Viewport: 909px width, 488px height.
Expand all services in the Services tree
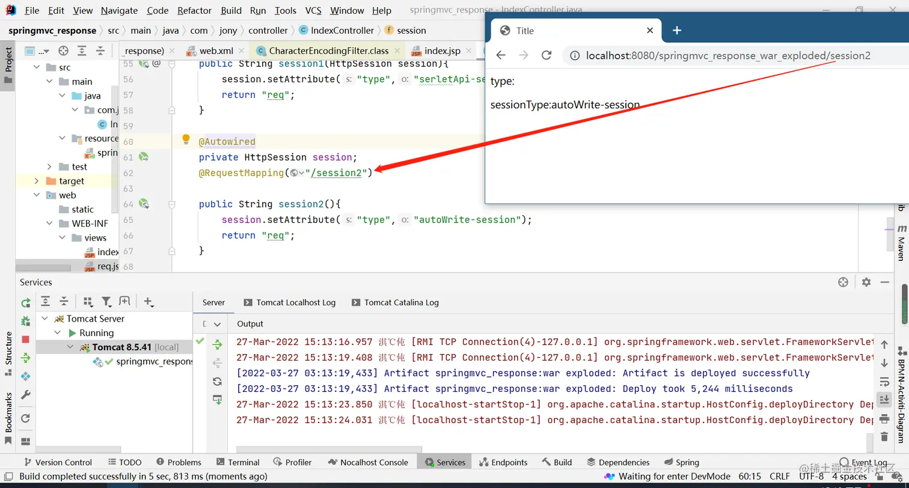click(x=45, y=301)
